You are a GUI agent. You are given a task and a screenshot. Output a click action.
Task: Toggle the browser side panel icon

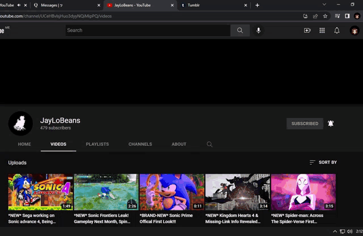pos(347,16)
